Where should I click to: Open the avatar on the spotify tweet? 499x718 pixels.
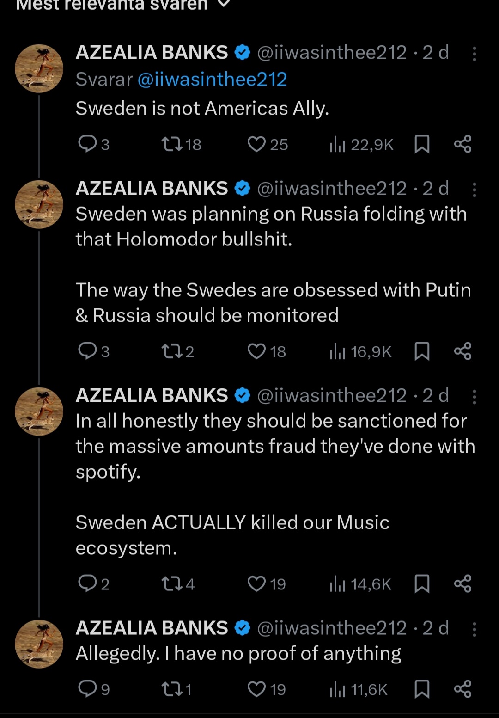click(x=39, y=411)
